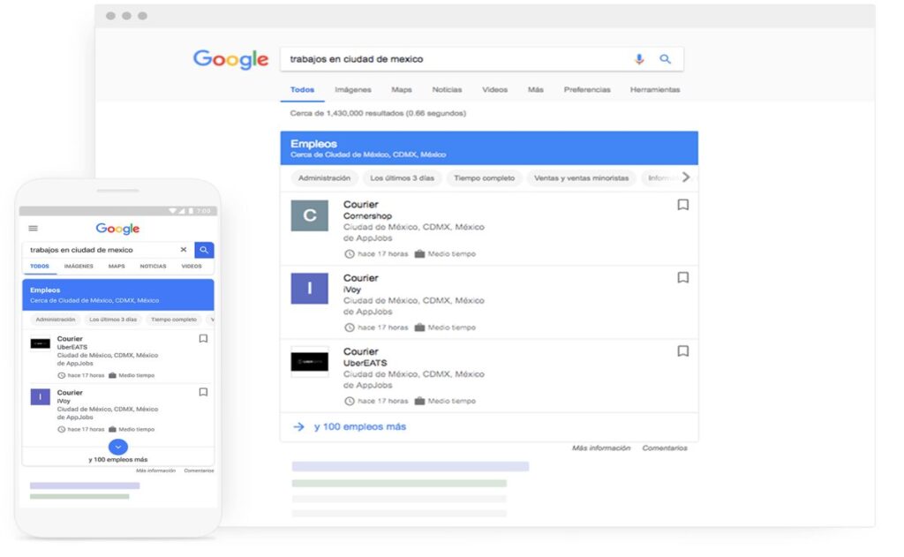Open the hamburger menu on the phone
This screenshot has width=904, height=557.
(x=34, y=229)
